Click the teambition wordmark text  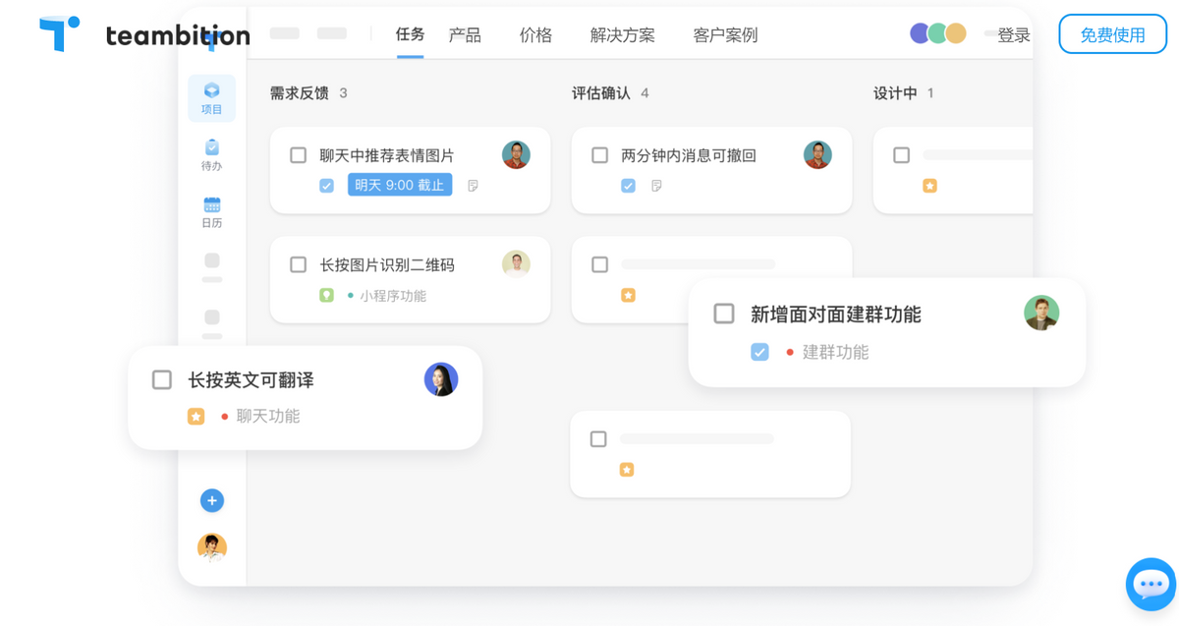click(x=178, y=35)
